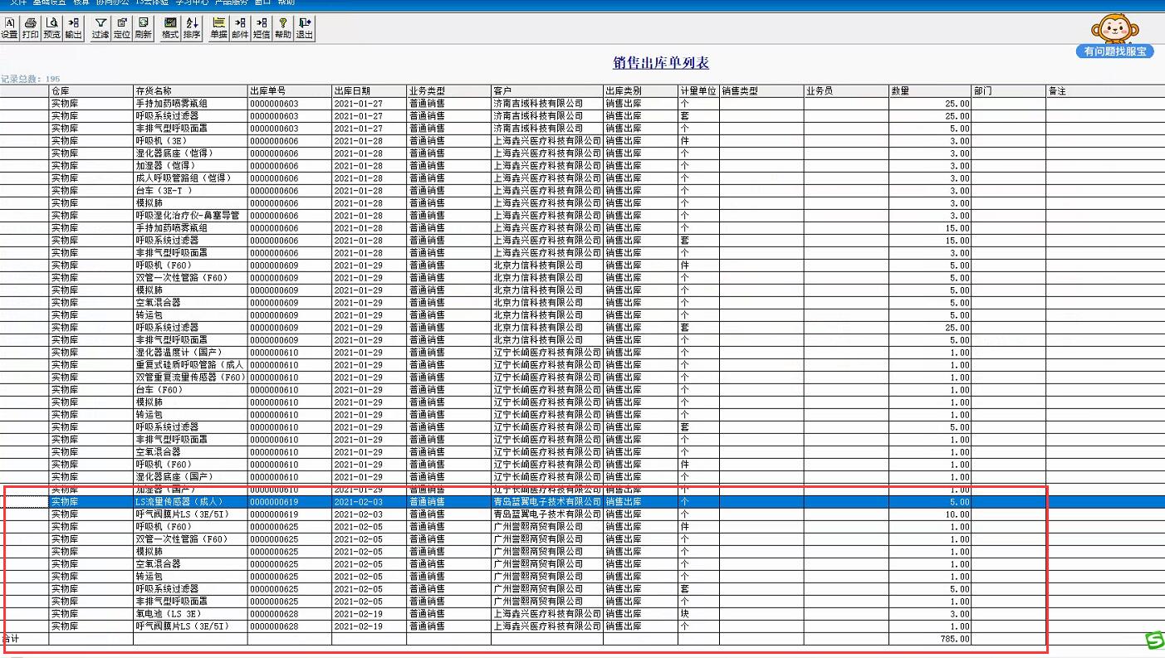
Task: Click the 有问题找服宝 button
Action: (1116, 51)
